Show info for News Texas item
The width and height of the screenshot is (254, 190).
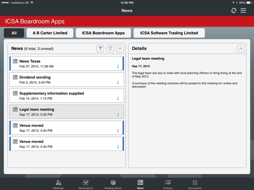point(118,66)
